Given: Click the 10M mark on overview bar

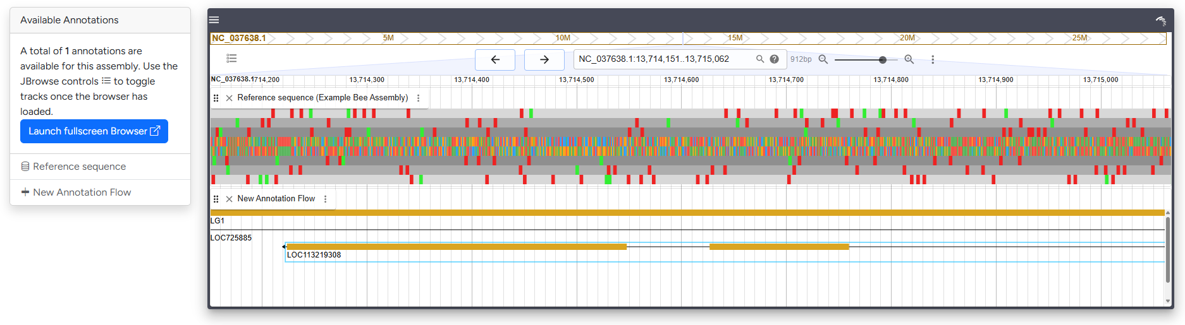Looking at the screenshot, I should click(563, 38).
